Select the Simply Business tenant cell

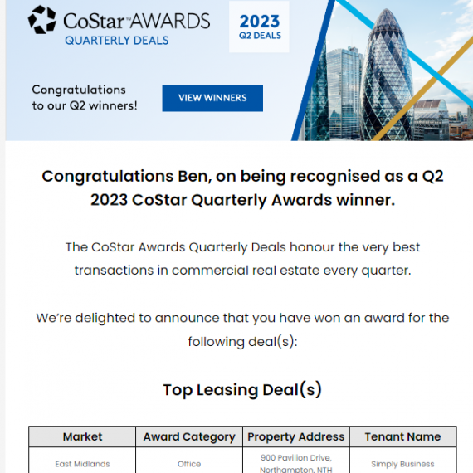click(x=402, y=461)
